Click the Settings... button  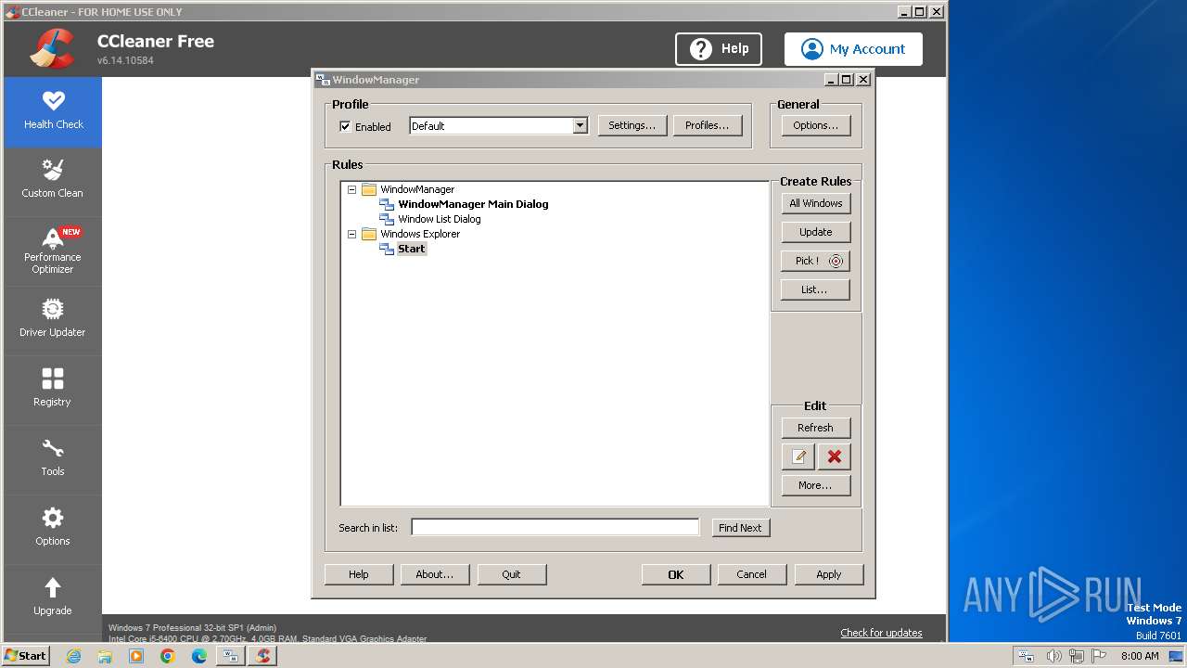click(632, 125)
